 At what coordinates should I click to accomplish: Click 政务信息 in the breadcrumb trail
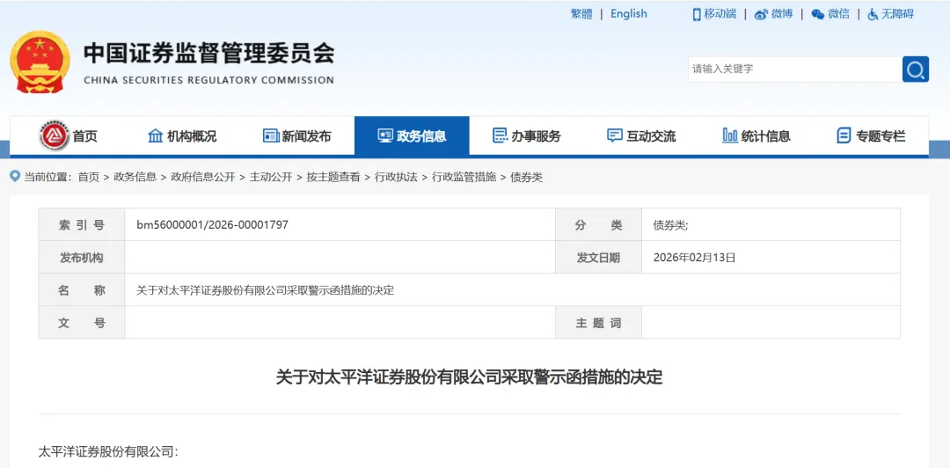135,177
